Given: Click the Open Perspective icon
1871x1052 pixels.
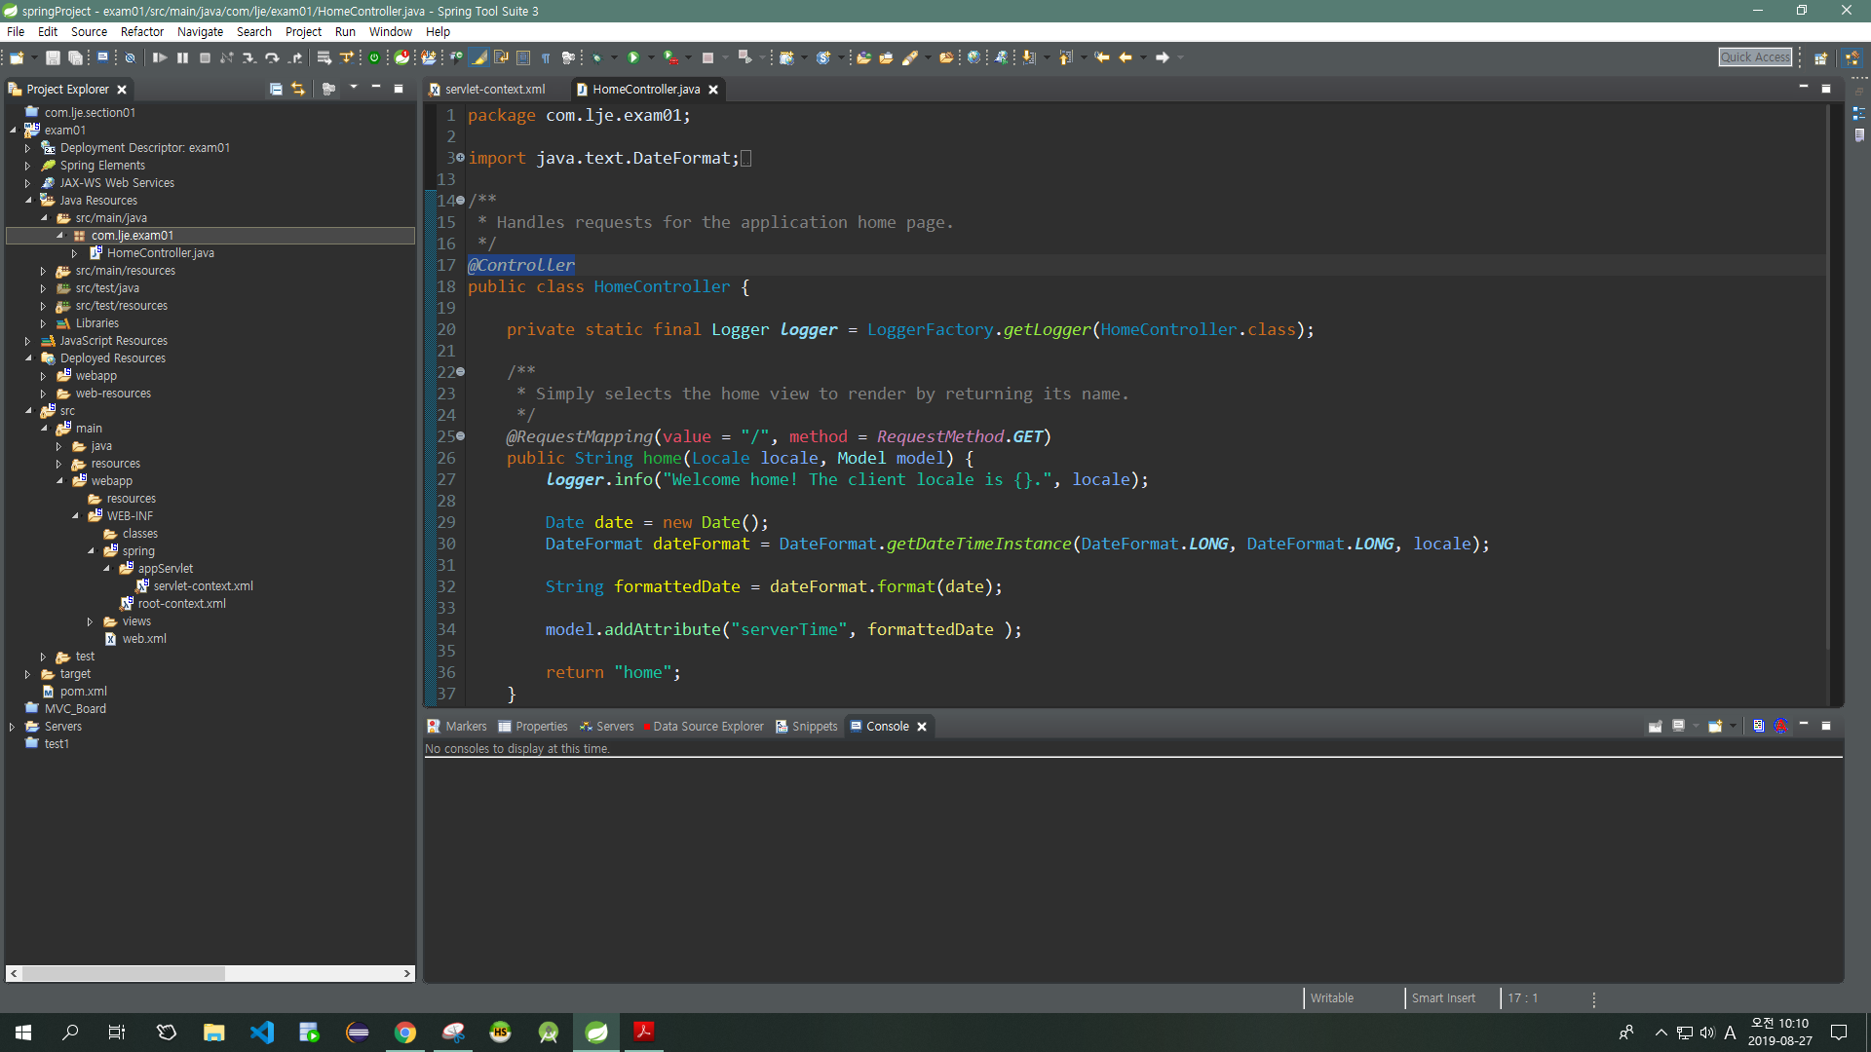Looking at the screenshot, I should [1819, 57].
